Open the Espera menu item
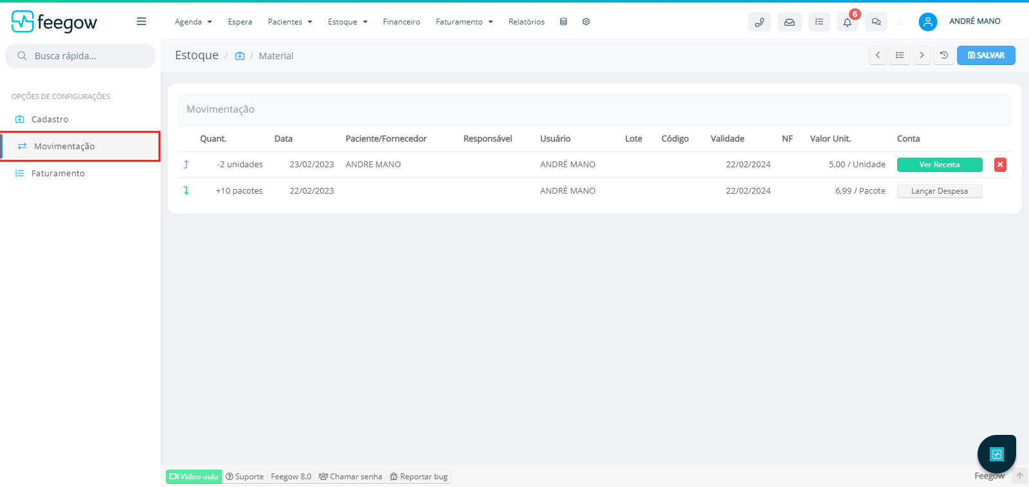This screenshot has width=1029, height=487. tap(240, 22)
